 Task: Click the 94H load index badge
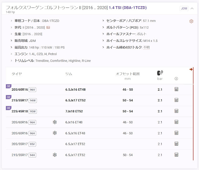pos(32,155)
